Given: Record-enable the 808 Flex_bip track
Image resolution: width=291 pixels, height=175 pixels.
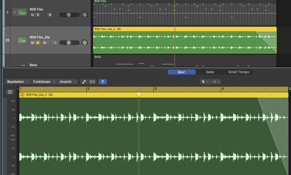Looking at the screenshot, I should click(x=50, y=43).
